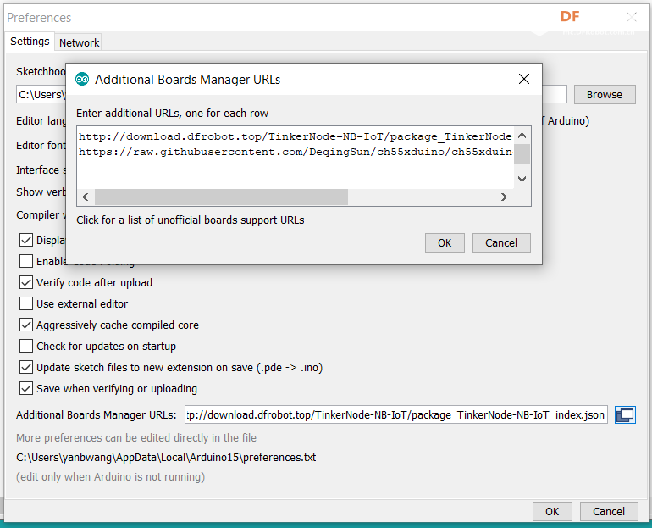Enable the code folding checkbox
The height and width of the screenshot is (528, 652).
pyautogui.click(x=26, y=261)
